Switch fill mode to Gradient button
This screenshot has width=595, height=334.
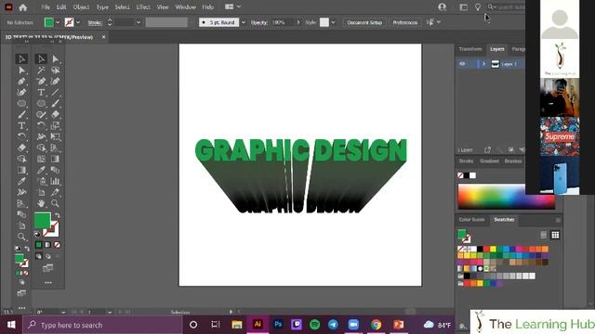click(x=47, y=245)
